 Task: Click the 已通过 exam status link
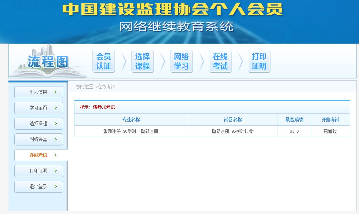pos(330,131)
